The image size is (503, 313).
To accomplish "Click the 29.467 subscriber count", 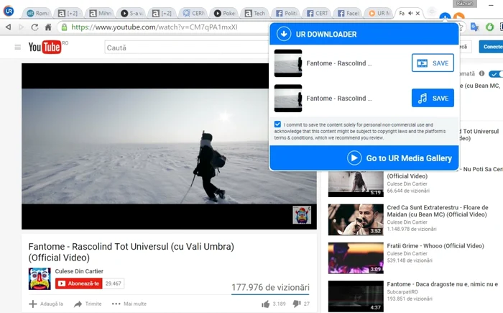I will (x=114, y=283).
